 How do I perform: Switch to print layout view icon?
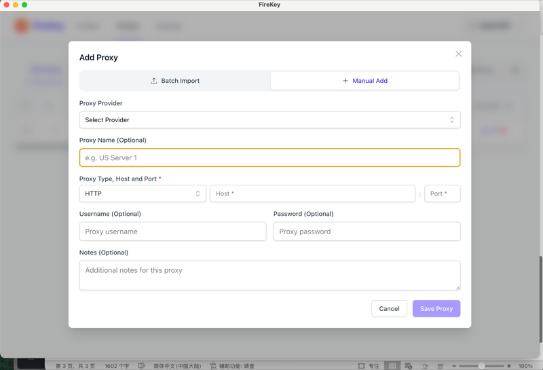coord(392,366)
